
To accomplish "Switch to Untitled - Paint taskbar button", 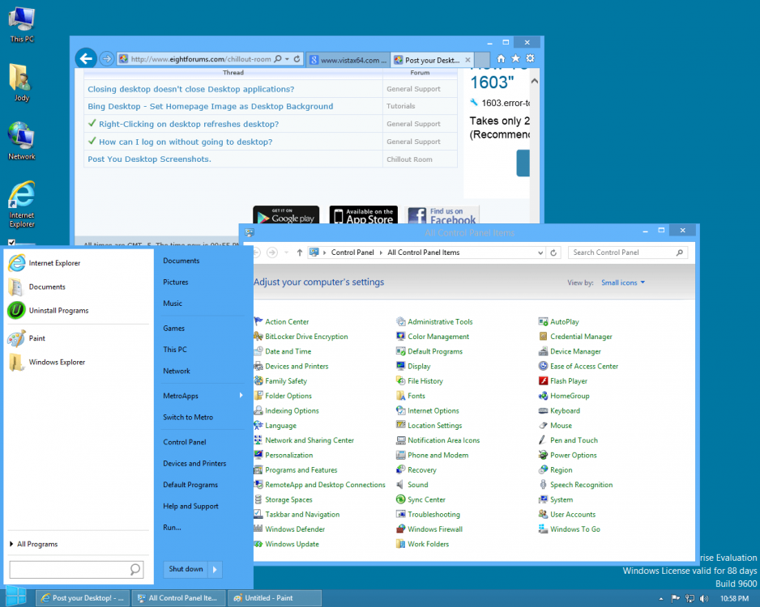I will click(x=275, y=598).
